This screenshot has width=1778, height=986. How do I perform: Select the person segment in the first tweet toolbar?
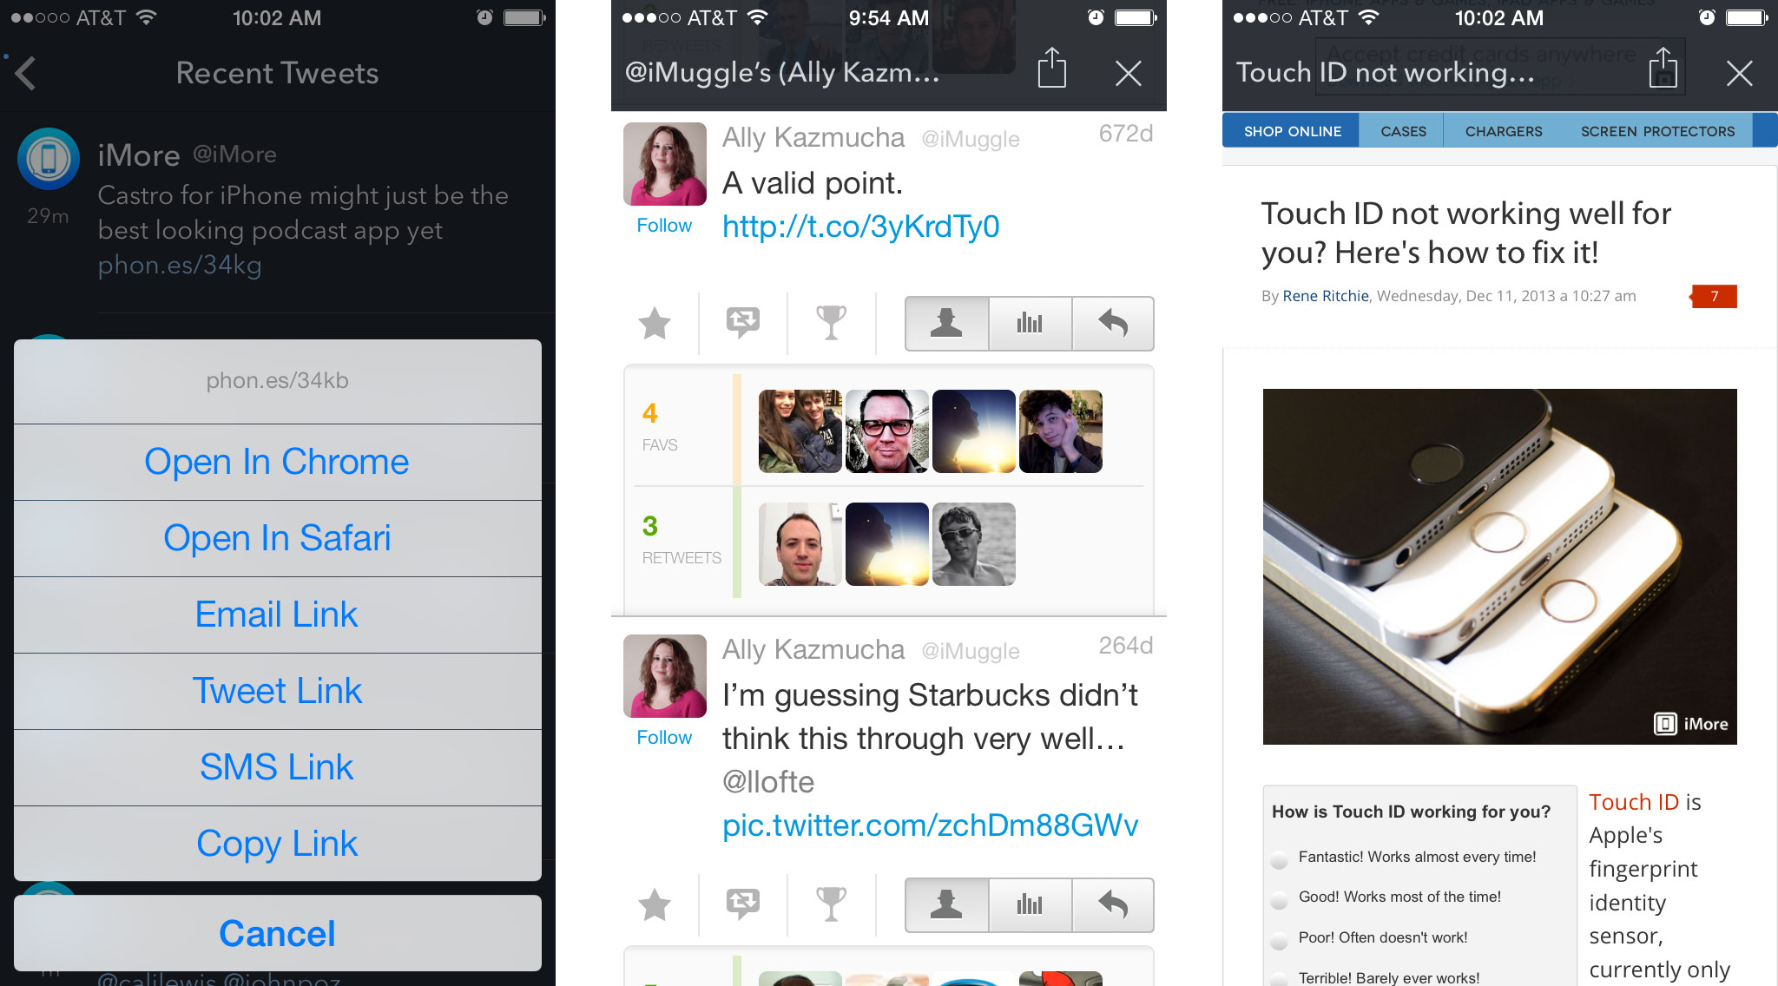[x=946, y=324]
